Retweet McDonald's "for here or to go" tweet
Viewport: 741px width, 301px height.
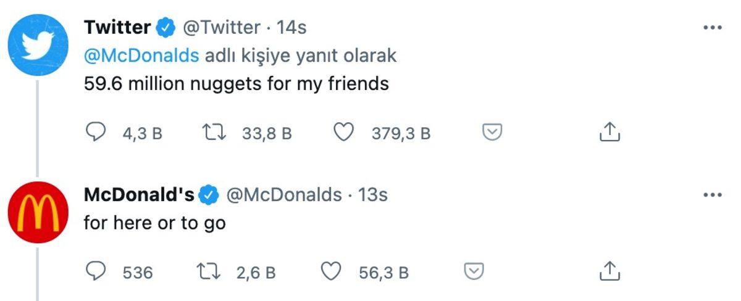pyautogui.click(x=208, y=271)
